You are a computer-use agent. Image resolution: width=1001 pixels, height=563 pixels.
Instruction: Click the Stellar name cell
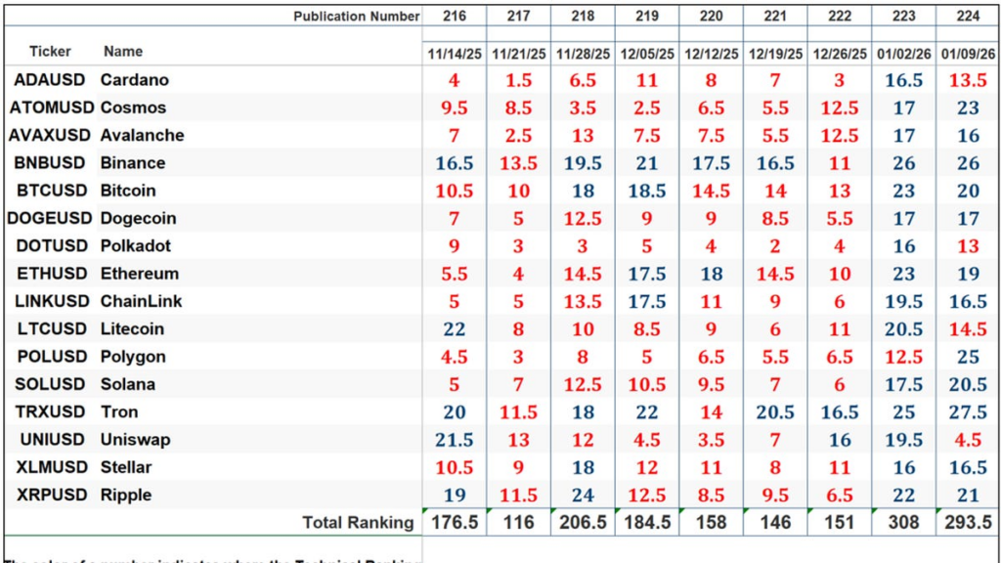click(x=126, y=467)
